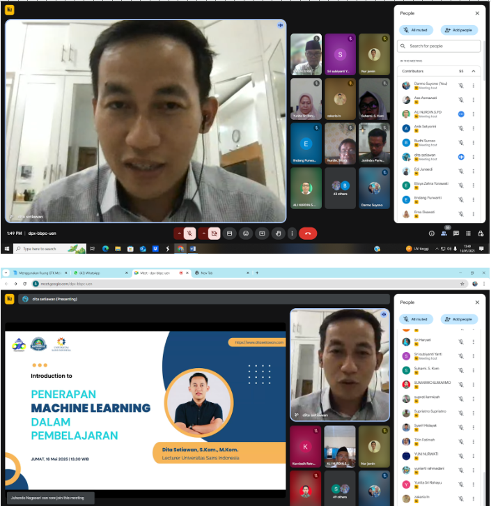
Task: Expand microphone audio settings arrow
Action: (x=179, y=233)
